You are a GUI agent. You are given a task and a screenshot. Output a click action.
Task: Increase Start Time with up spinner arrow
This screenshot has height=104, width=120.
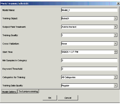tap(116, 51)
